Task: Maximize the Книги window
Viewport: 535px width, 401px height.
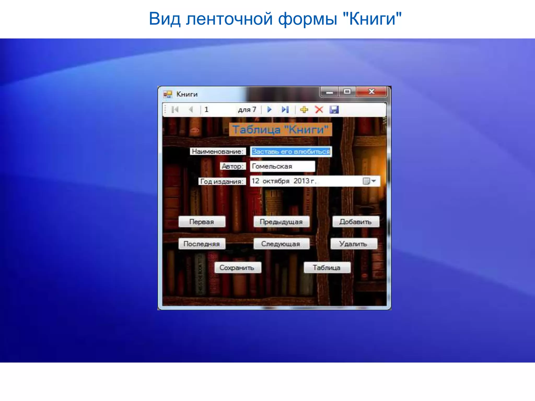Action: 347,92
